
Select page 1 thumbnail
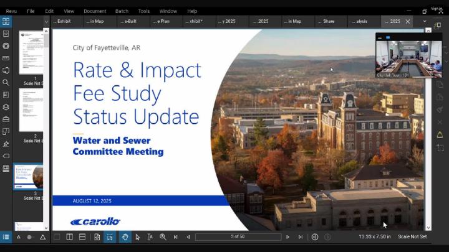(31, 52)
